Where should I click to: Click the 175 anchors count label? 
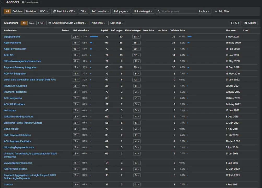click(11, 23)
